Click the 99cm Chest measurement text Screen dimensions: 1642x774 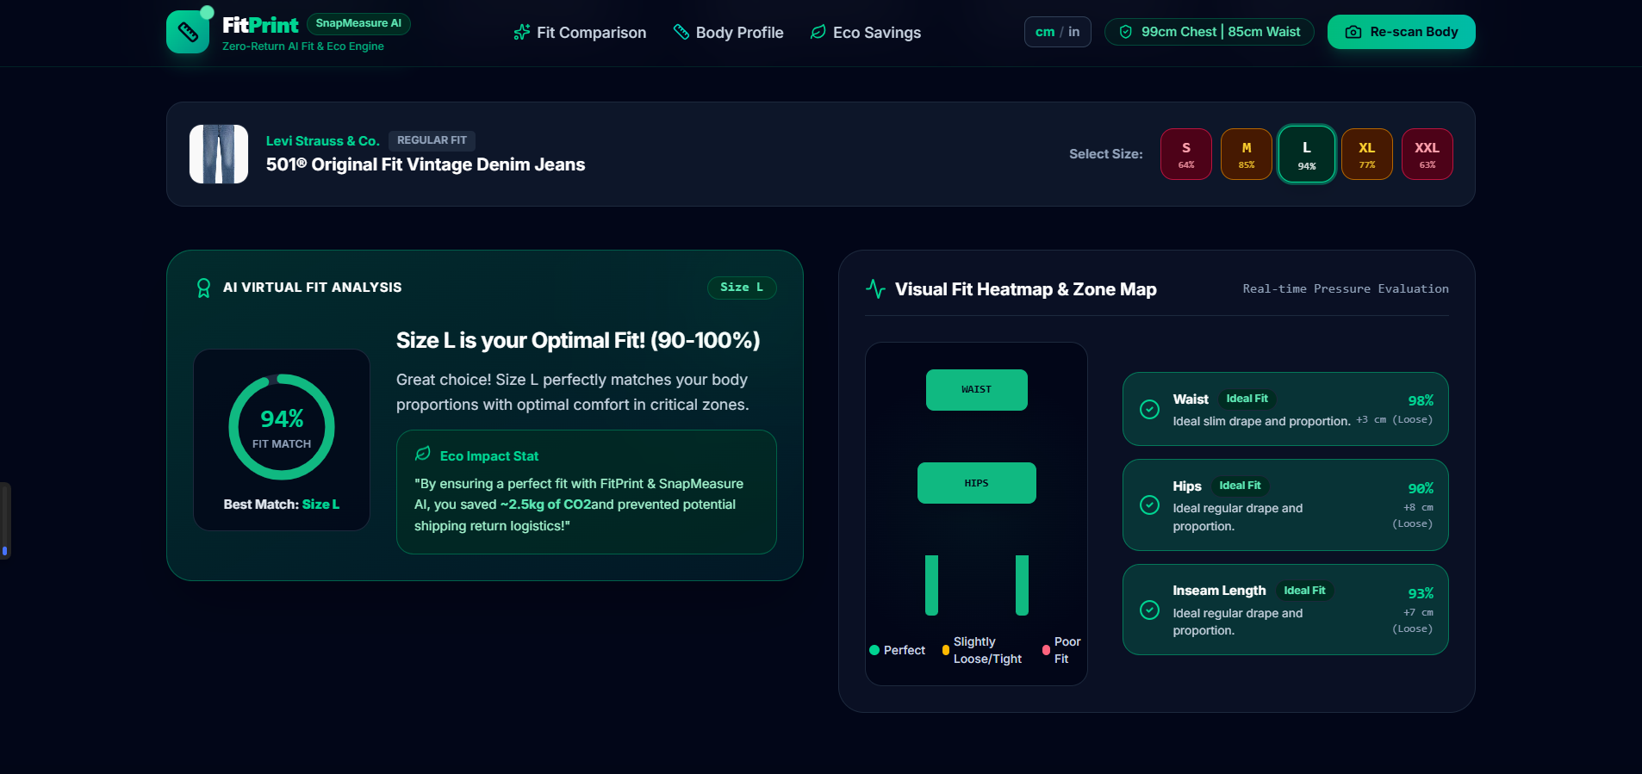[1179, 32]
